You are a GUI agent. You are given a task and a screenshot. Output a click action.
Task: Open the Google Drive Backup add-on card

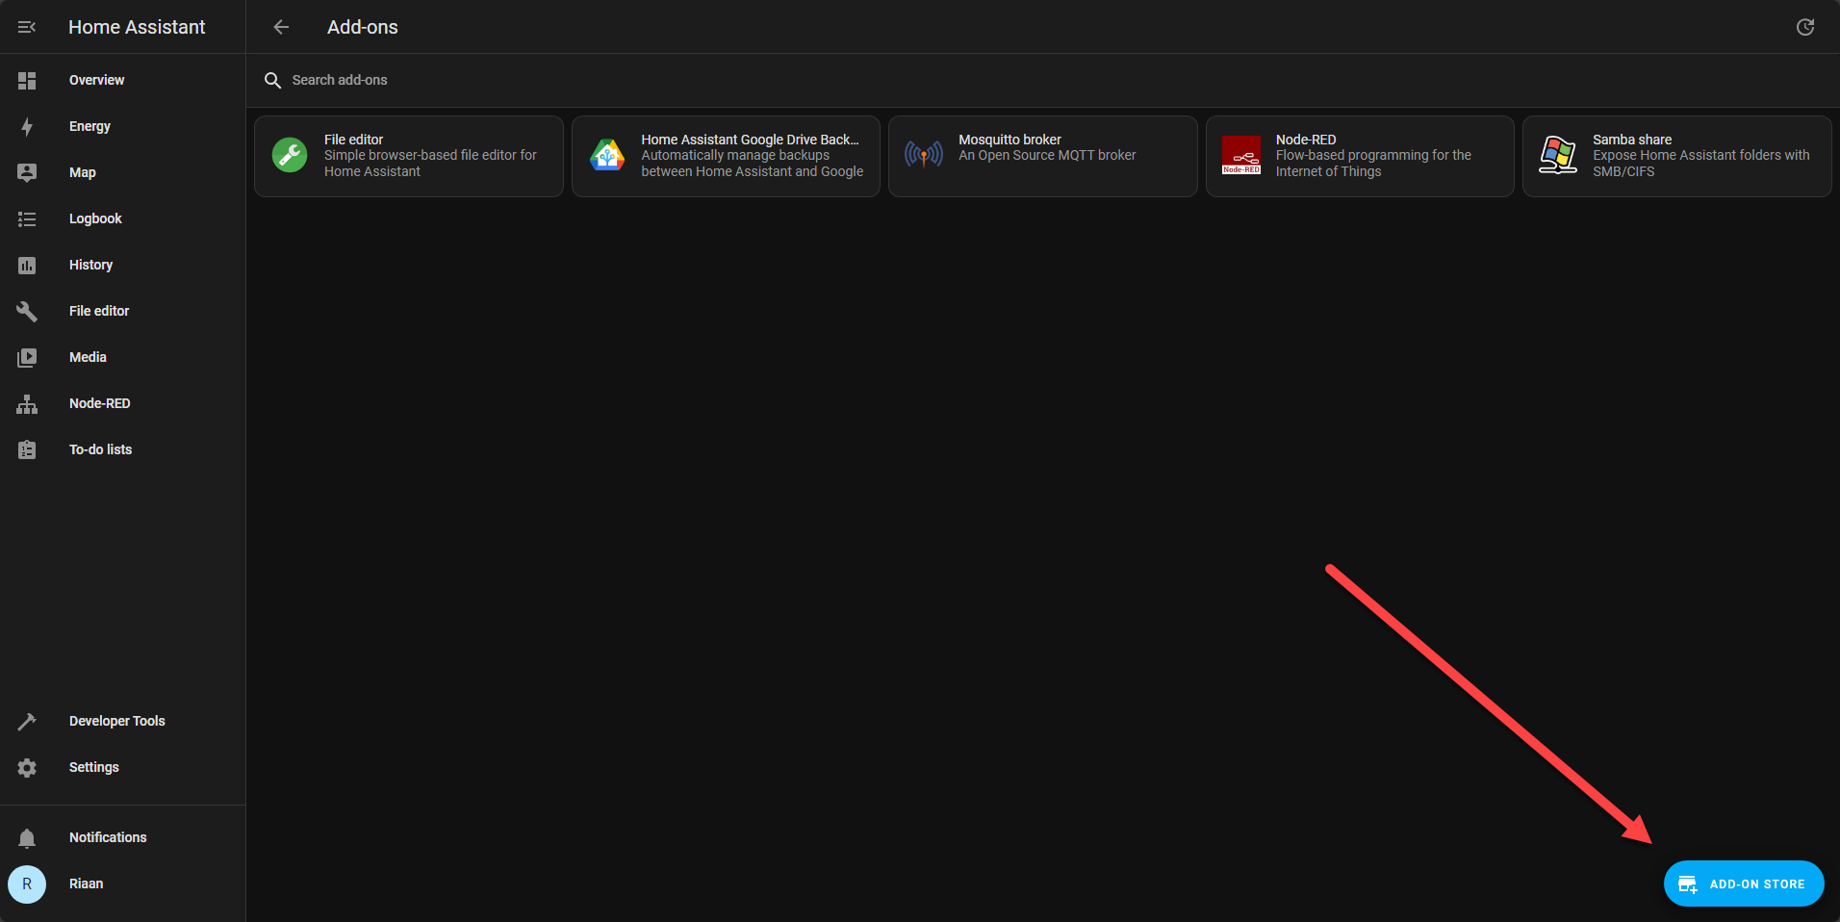coord(726,156)
